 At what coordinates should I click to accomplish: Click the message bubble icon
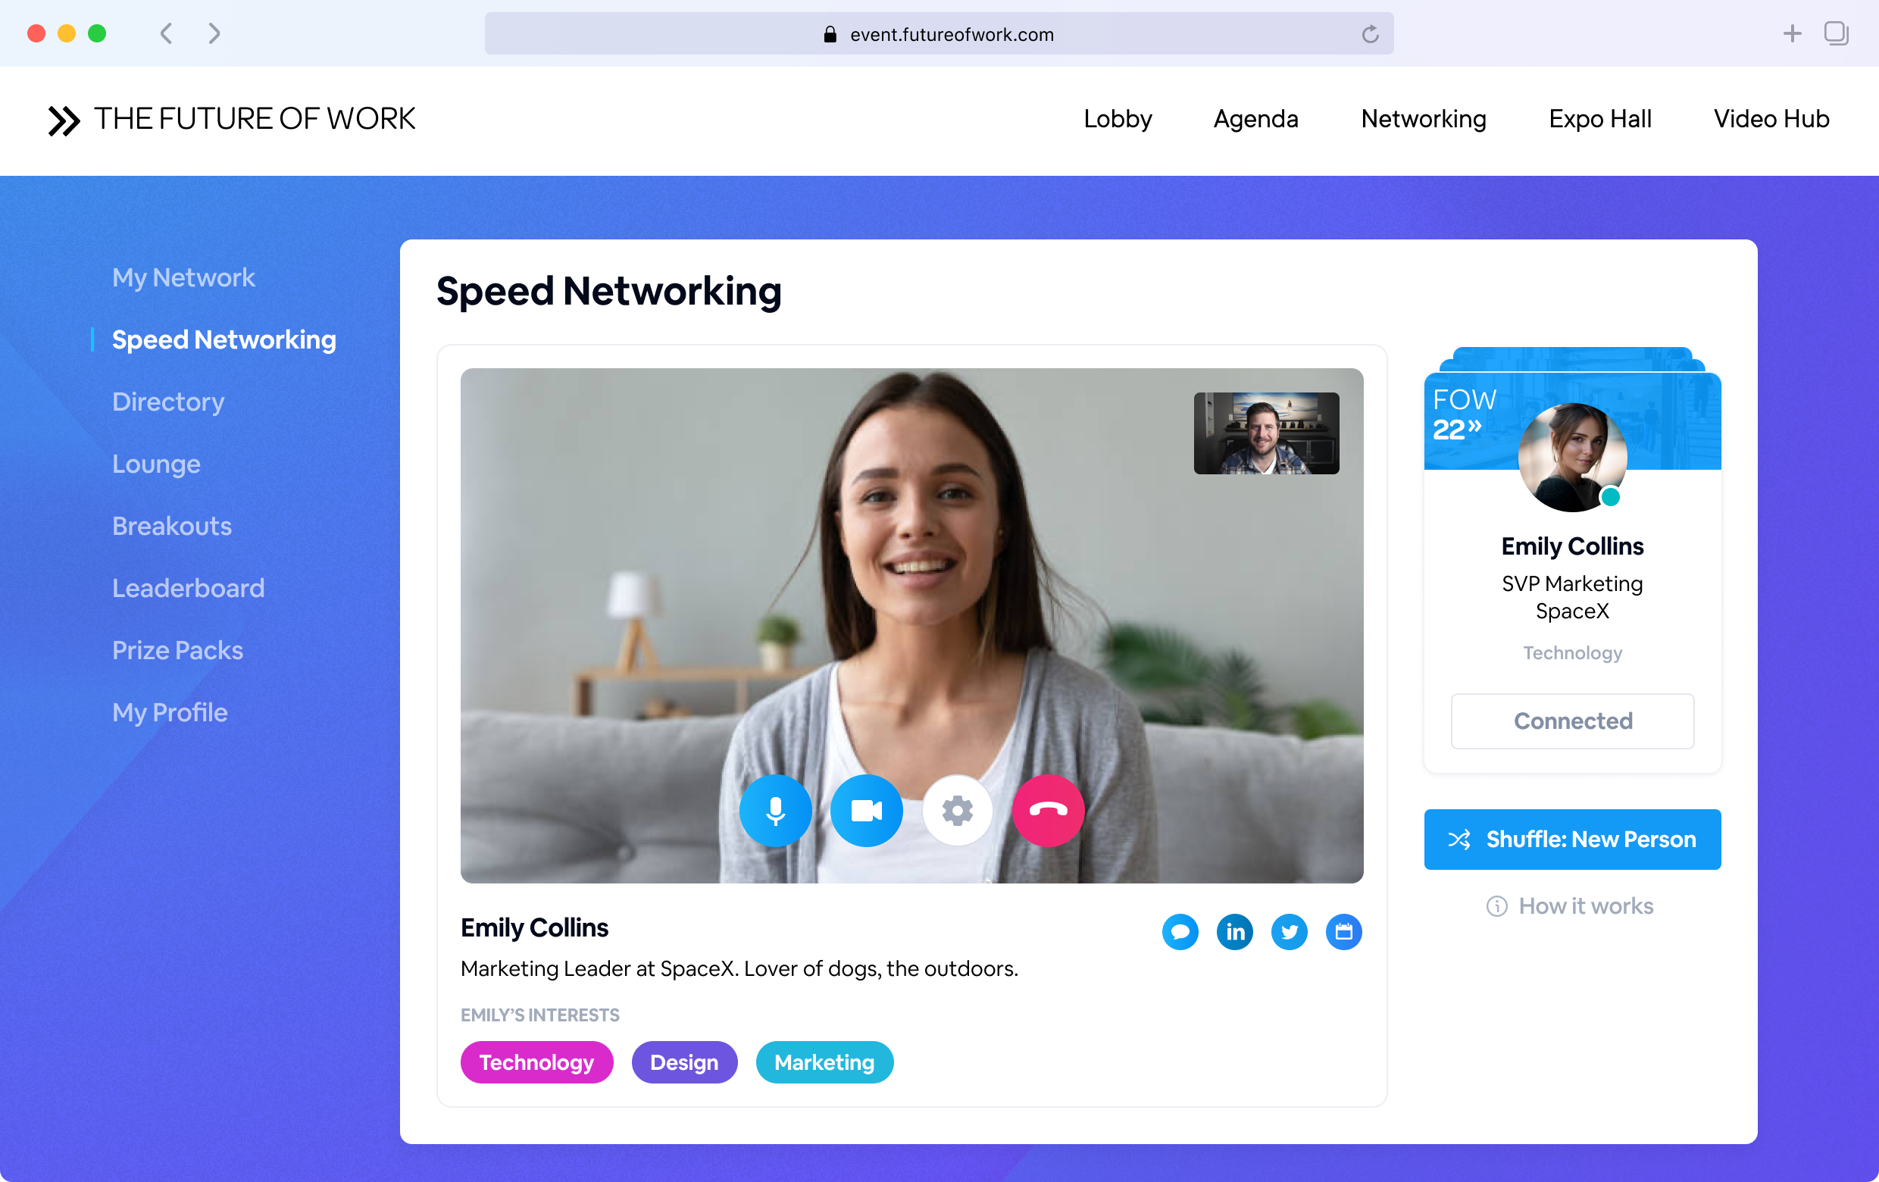pos(1177,931)
